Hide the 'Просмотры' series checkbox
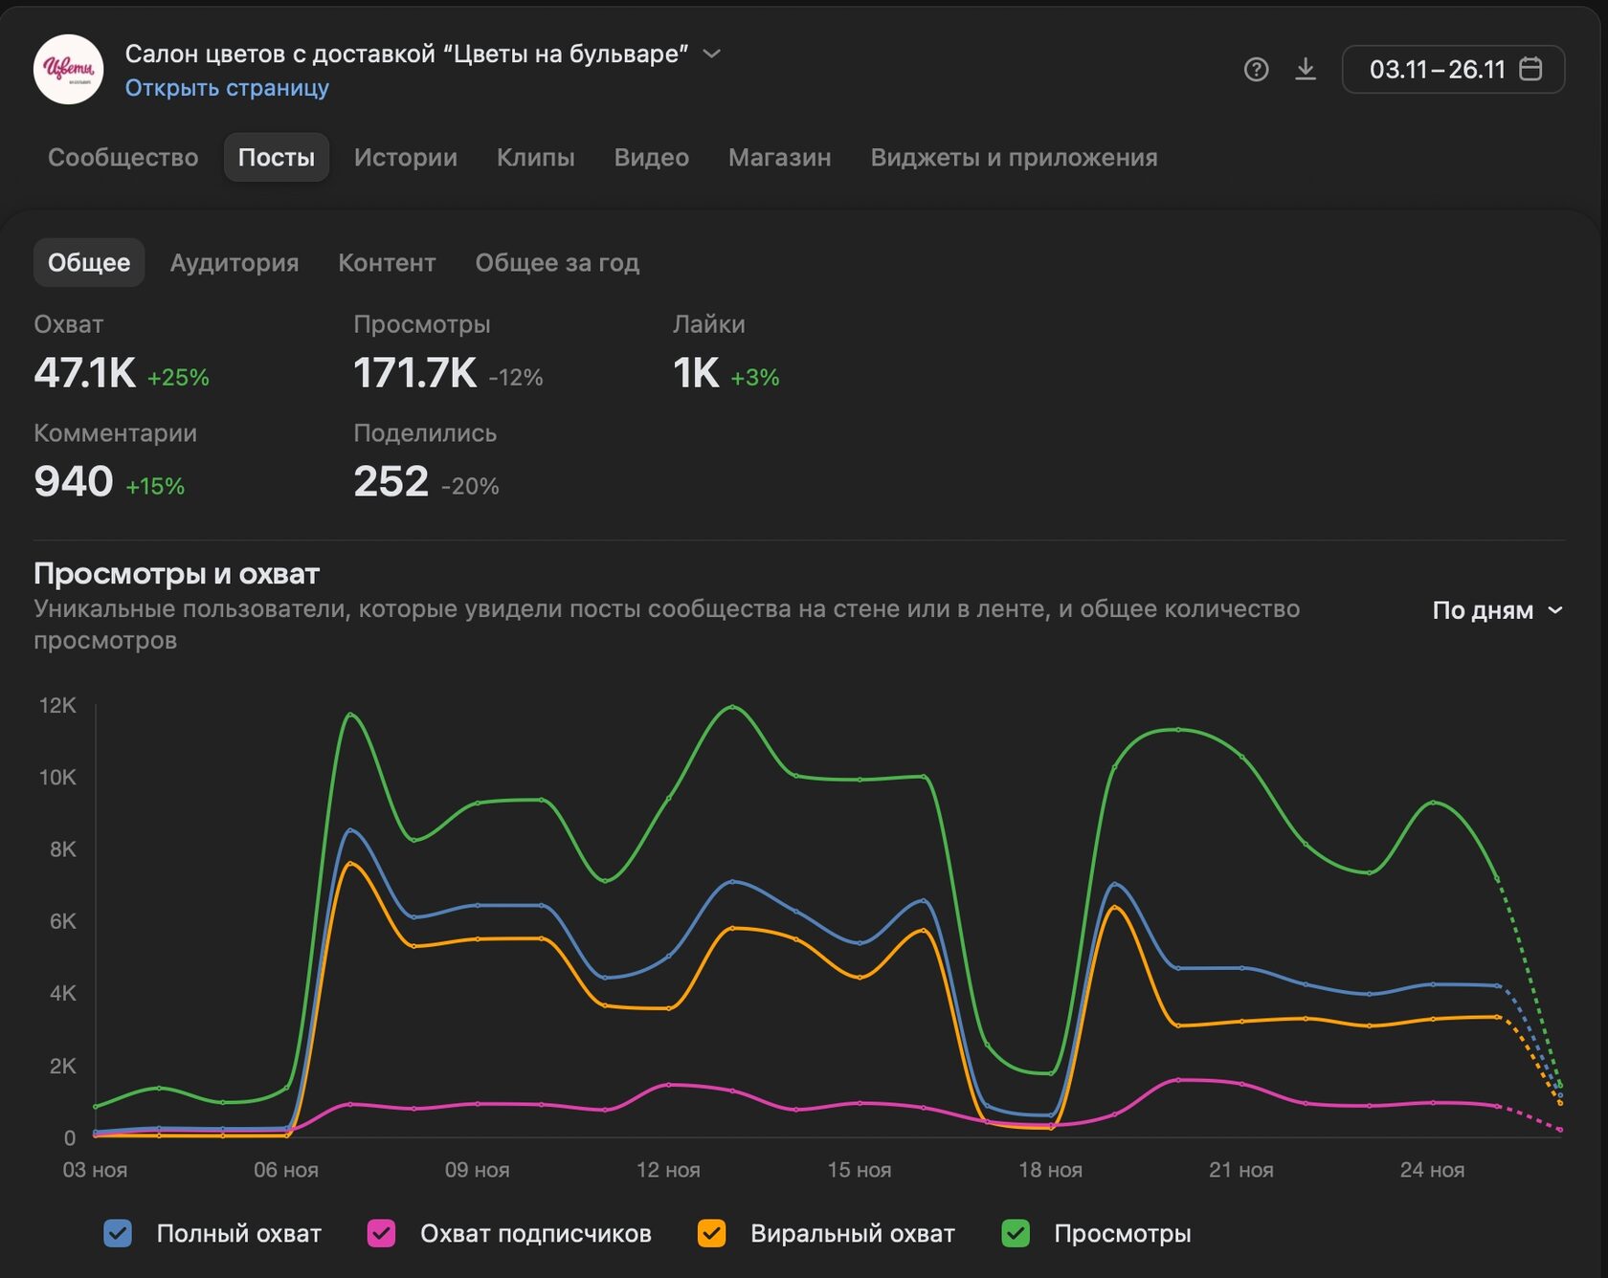 coord(1016,1234)
